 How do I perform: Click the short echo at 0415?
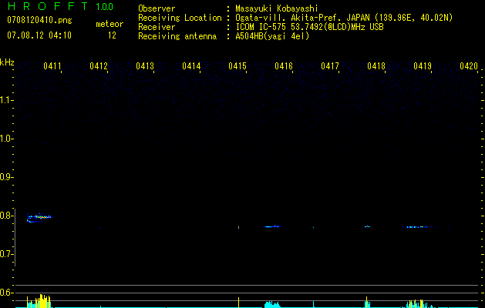click(x=238, y=227)
